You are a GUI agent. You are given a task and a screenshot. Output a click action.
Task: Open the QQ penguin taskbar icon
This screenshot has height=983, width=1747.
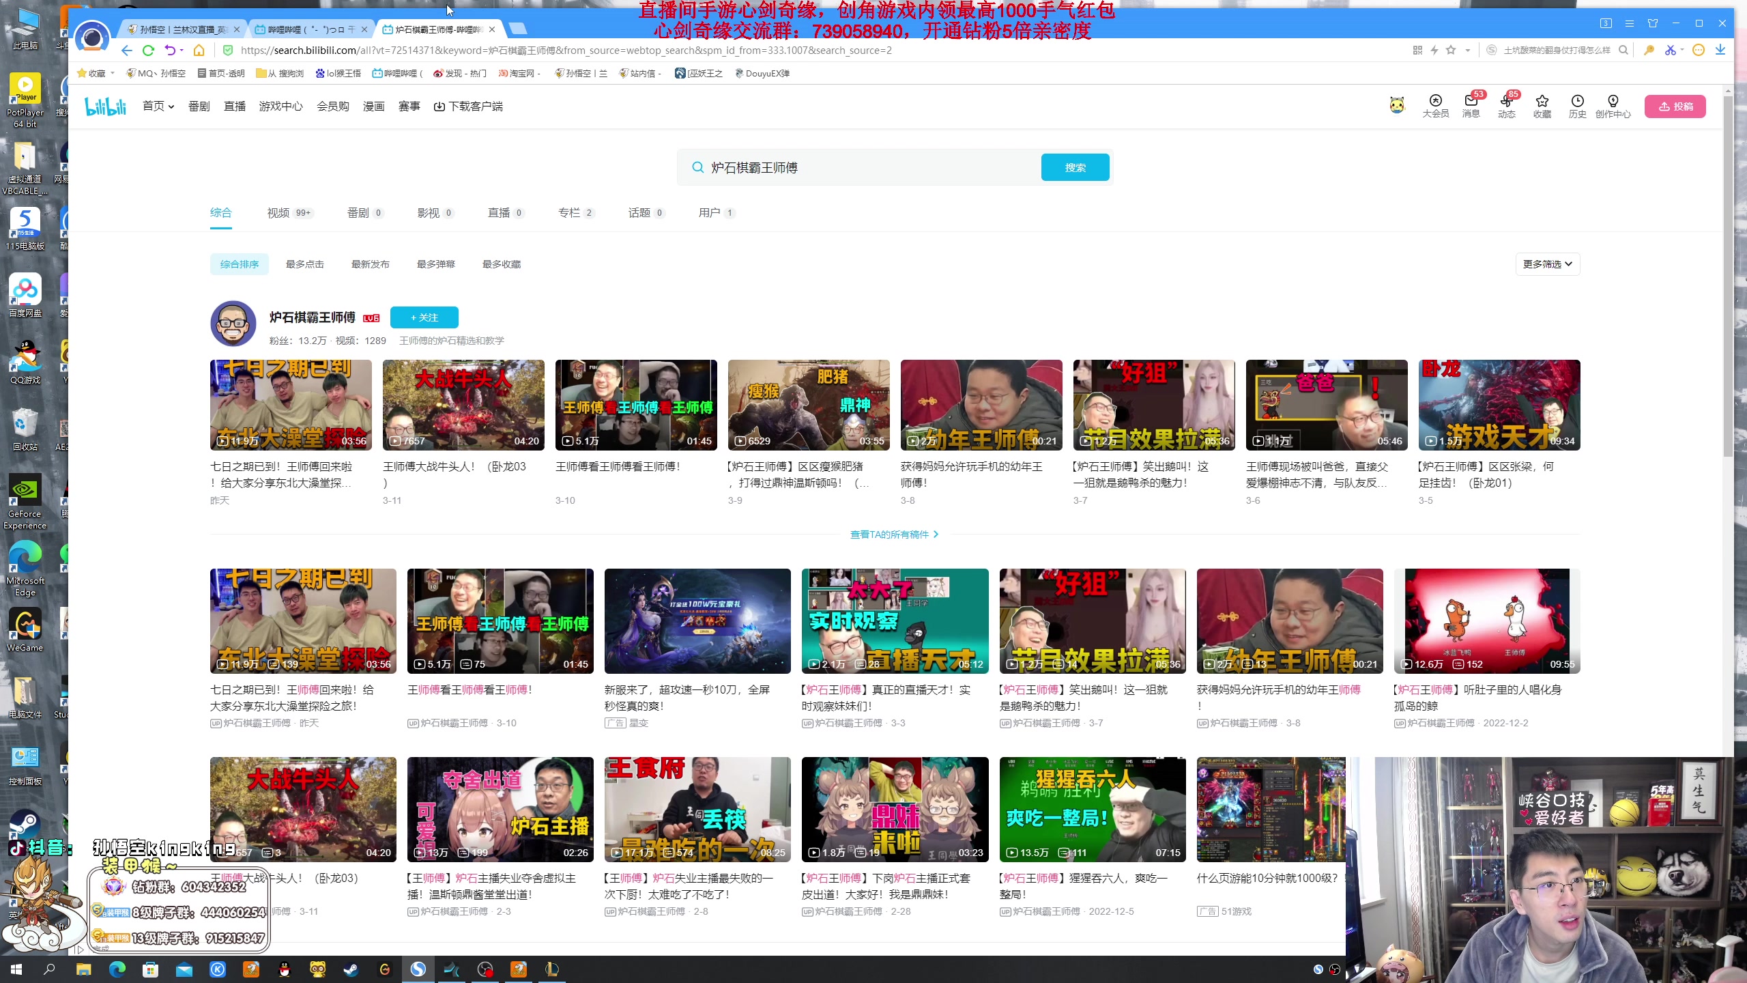285,969
